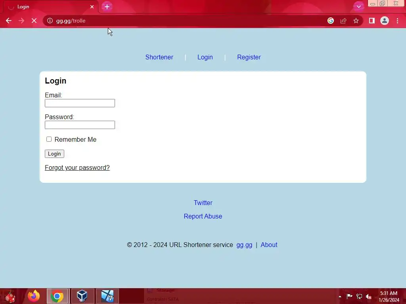Screen dimensions: 406x304
Task: Open network status tray icon
Action: click(x=359, y=296)
